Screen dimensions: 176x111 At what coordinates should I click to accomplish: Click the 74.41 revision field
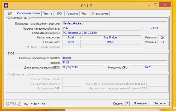(154, 28)
